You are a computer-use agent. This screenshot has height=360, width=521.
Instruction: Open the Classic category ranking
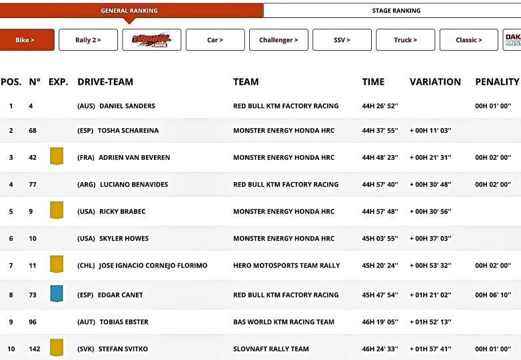pyautogui.click(x=468, y=40)
